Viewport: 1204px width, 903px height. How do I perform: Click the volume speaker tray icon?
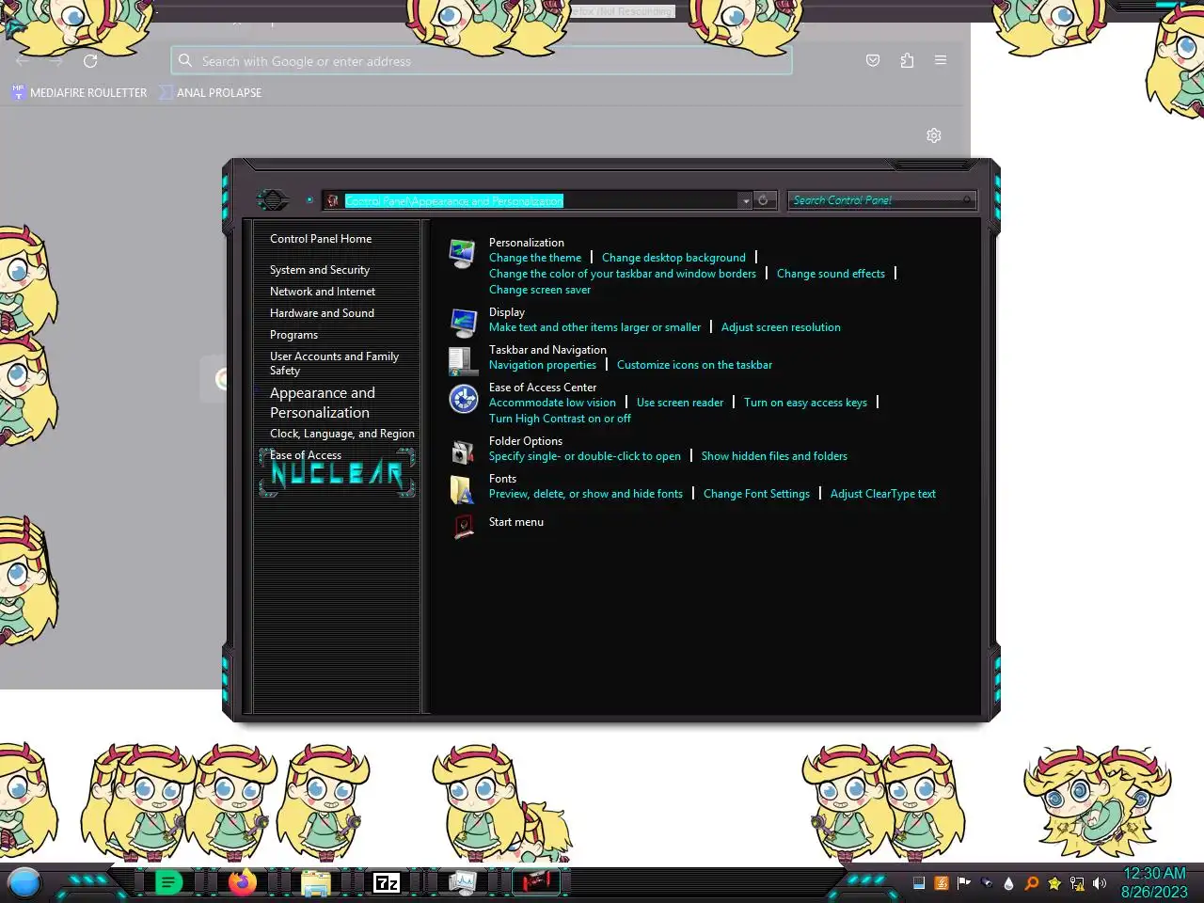[1099, 883]
